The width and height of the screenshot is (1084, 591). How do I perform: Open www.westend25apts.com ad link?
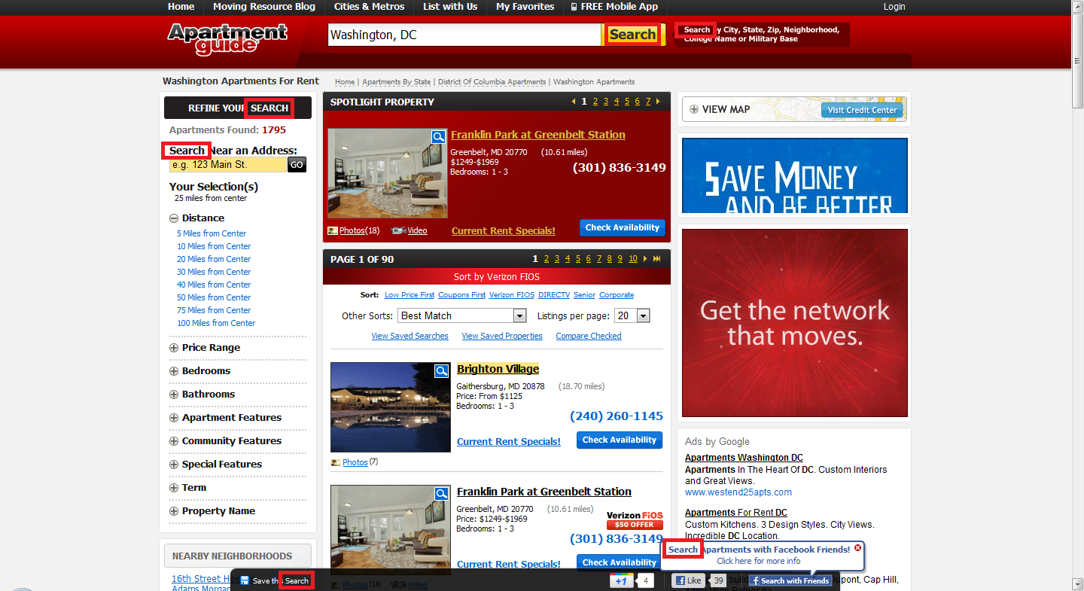pyautogui.click(x=738, y=492)
